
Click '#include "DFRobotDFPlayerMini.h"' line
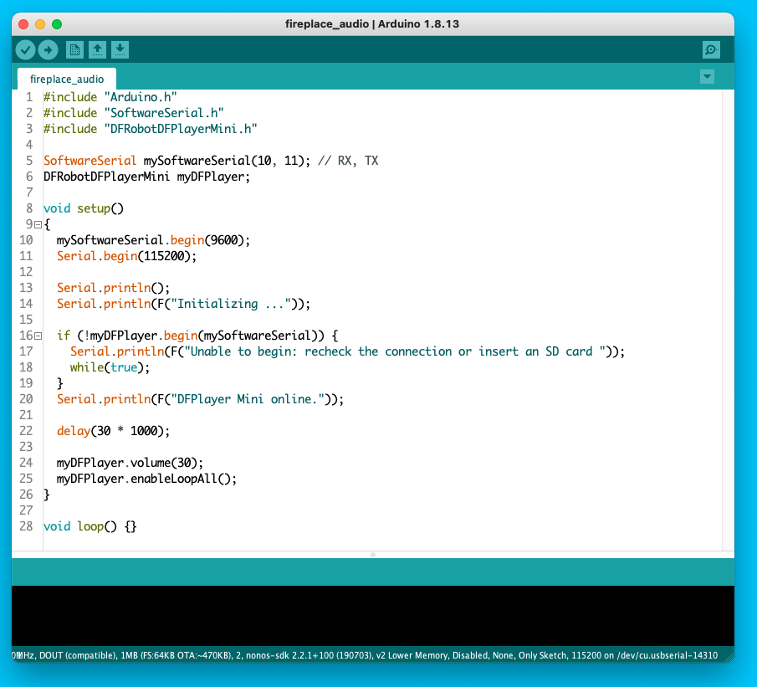point(150,129)
